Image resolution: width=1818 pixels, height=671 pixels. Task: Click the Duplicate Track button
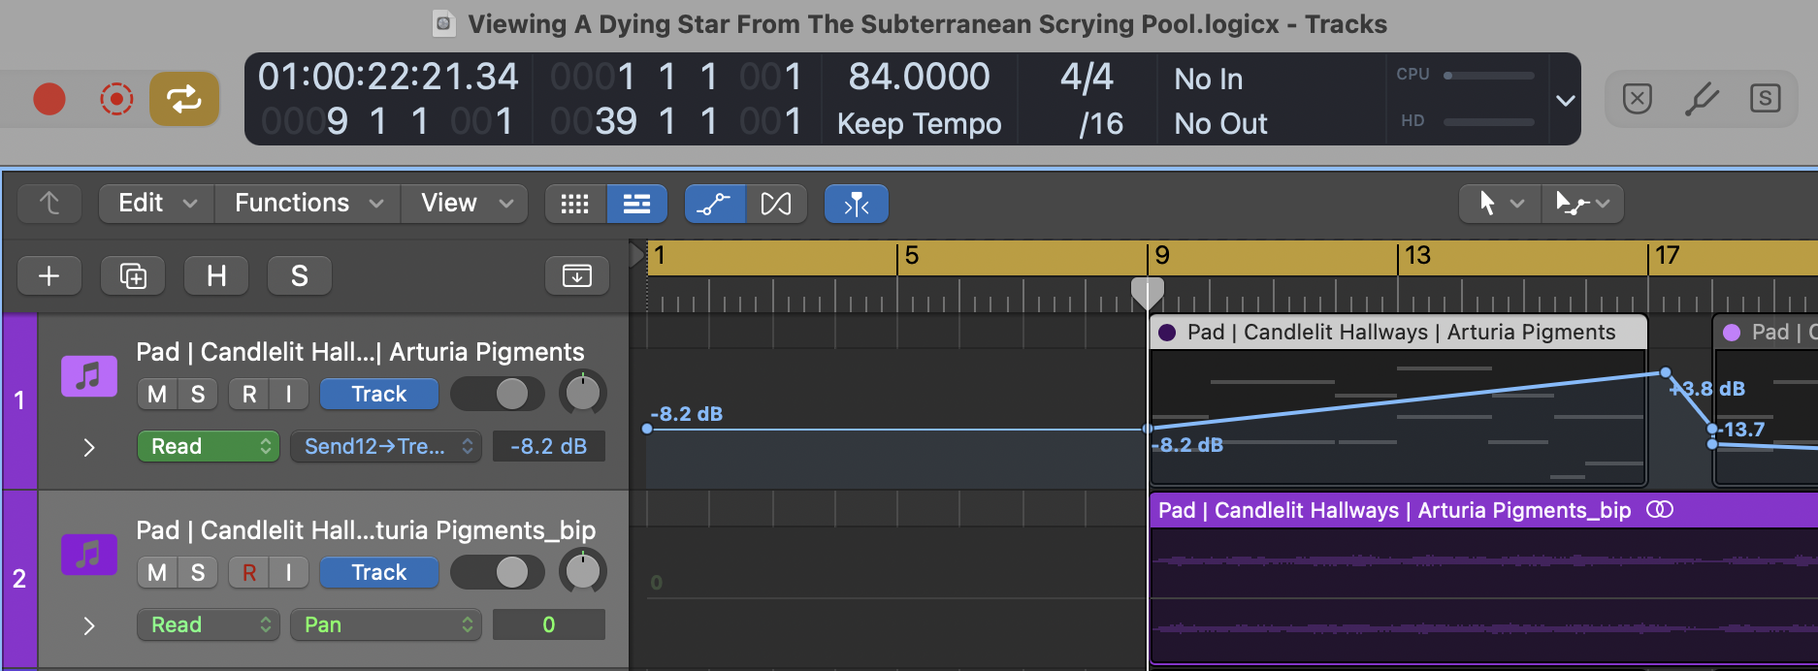click(133, 276)
